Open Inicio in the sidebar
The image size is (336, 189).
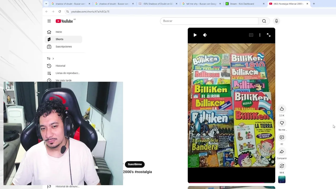coord(64,32)
